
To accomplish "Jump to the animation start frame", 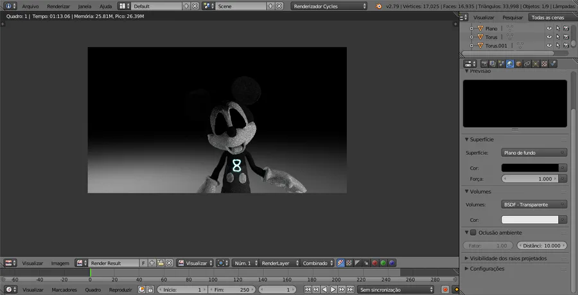I will coord(307,290).
